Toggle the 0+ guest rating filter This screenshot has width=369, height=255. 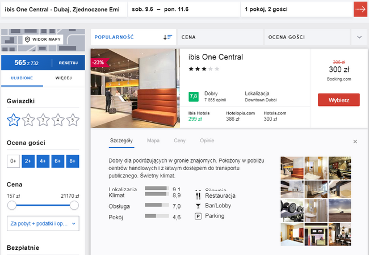tap(14, 161)
